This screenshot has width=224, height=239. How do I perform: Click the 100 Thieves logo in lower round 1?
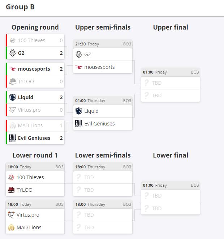(11, 177)
